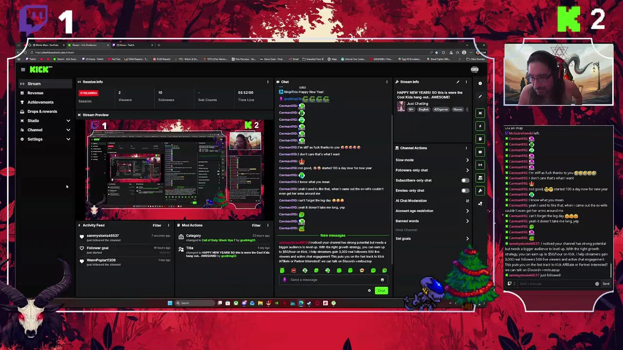Click lightning bolt icon in right toolbar

tap(480, 126)
